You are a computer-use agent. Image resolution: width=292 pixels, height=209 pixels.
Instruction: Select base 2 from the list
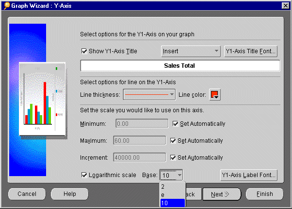click(172, 187)
